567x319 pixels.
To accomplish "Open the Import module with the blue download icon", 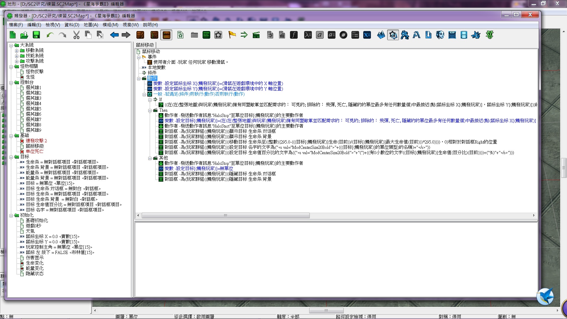I will (x=428, y=35).
